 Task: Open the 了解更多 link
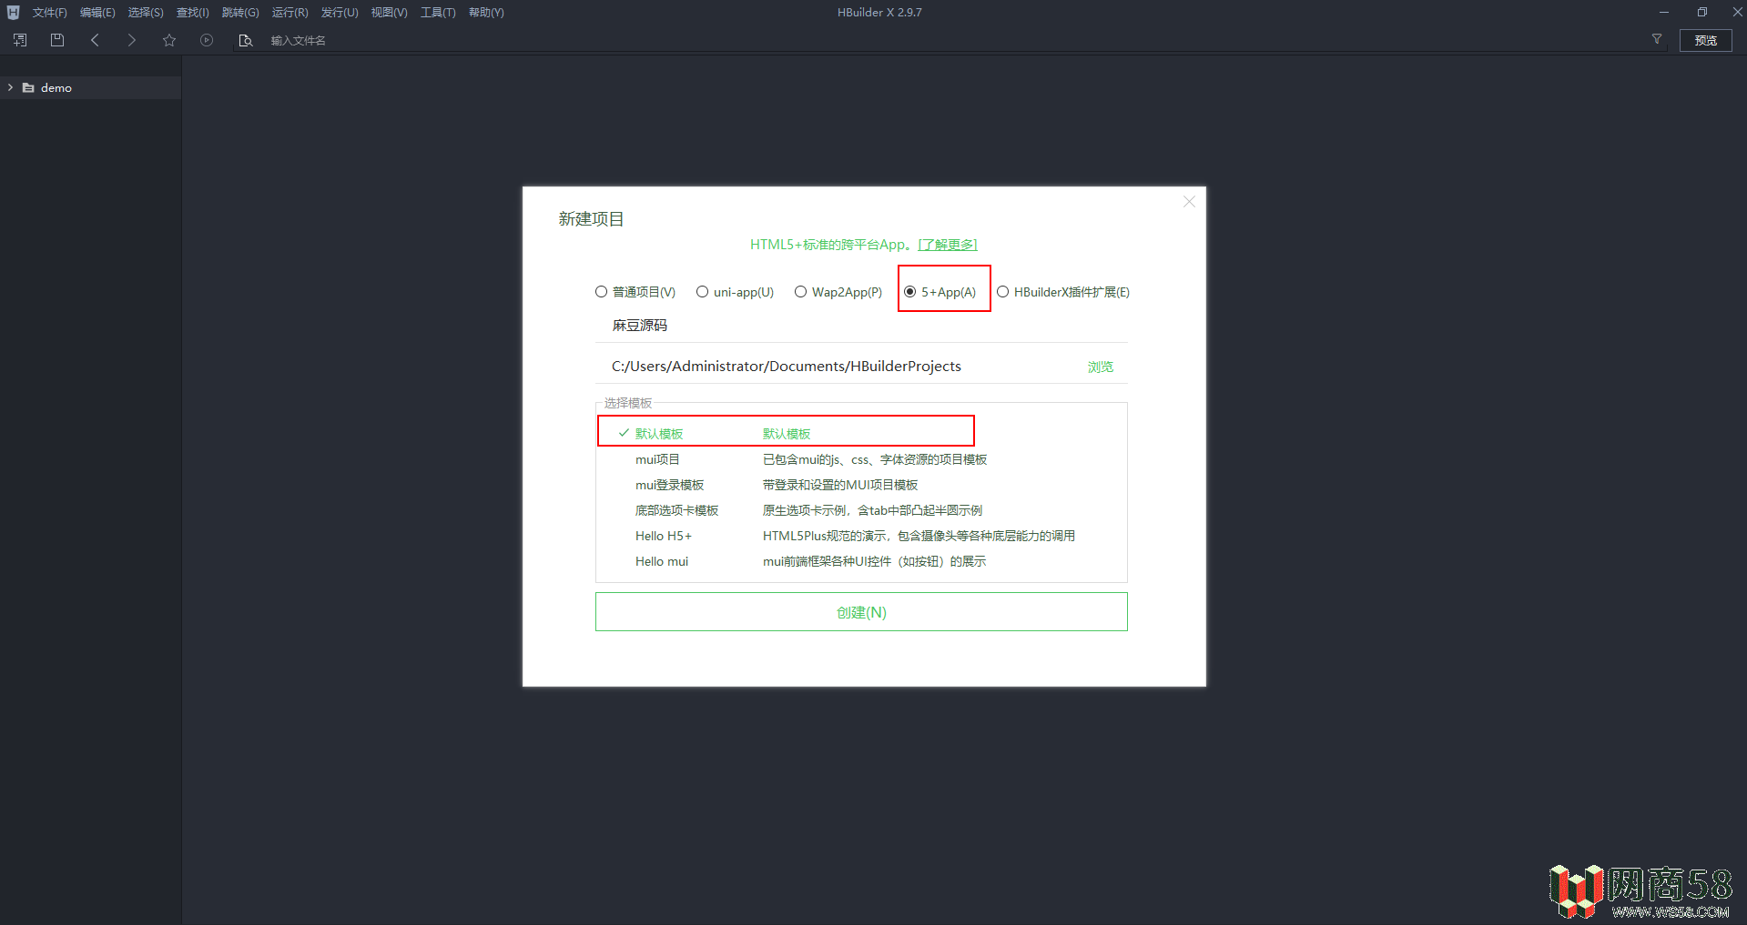[x=948, y=245]
